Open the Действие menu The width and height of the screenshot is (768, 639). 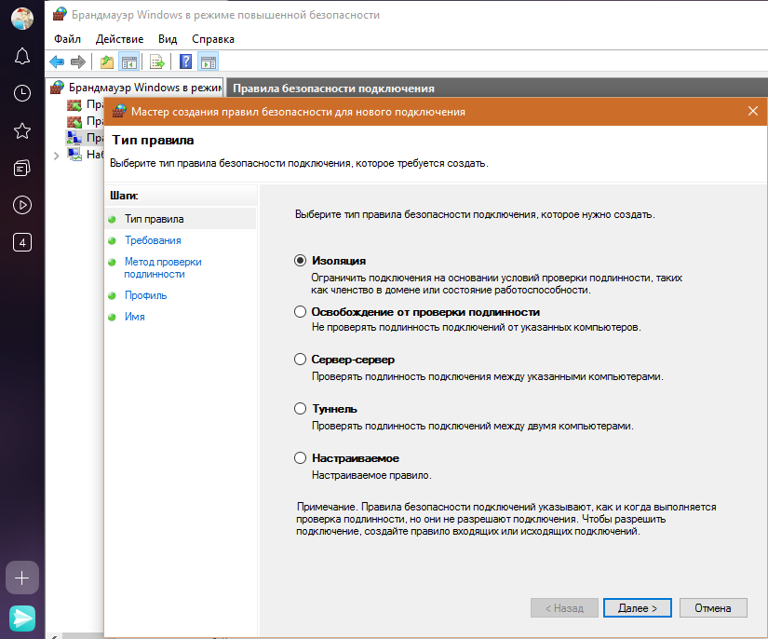119,39
